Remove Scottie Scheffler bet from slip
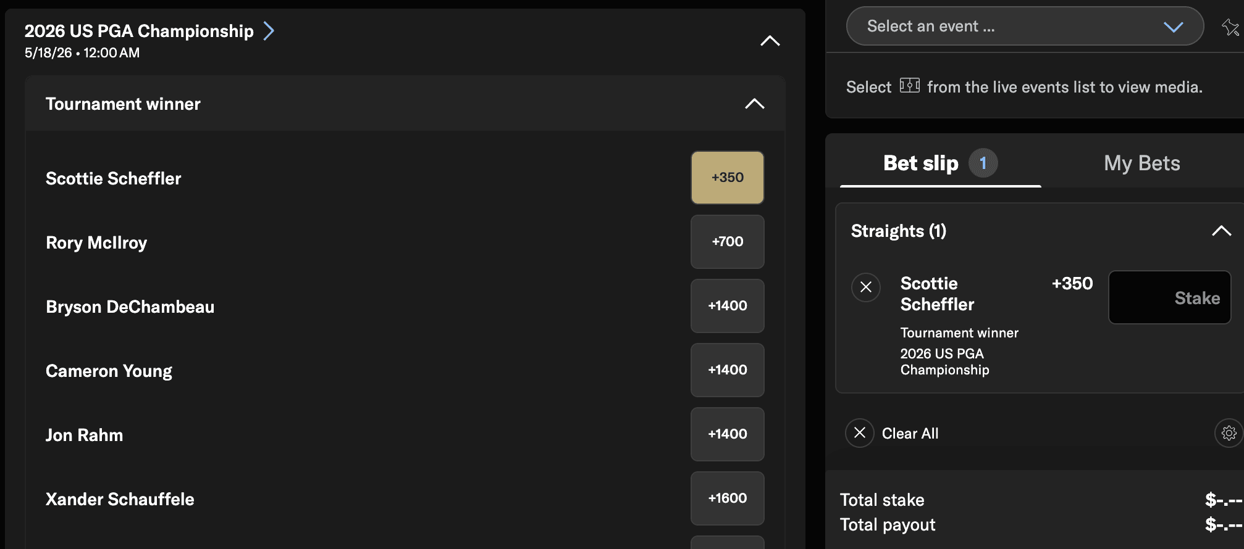 [866, 287]
